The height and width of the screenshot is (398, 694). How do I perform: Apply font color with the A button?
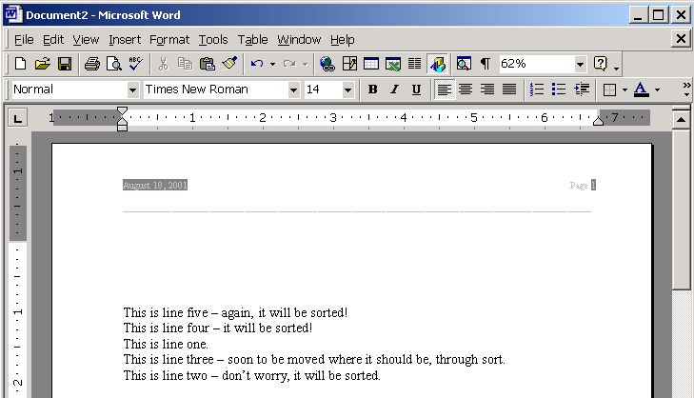click(x=641, y=90)
